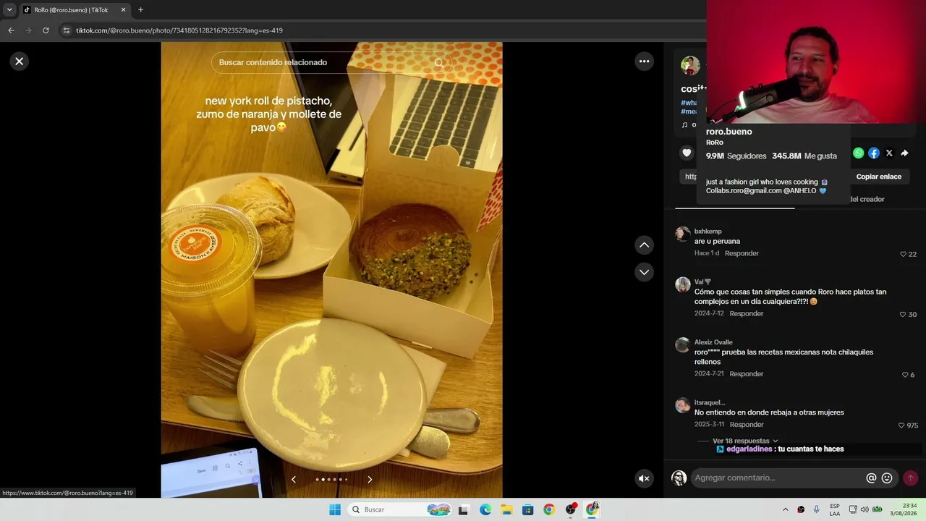Viewport: 926px width, 521px height.
Task: Open volume control in system tray
Action: [x=865, y=509]
